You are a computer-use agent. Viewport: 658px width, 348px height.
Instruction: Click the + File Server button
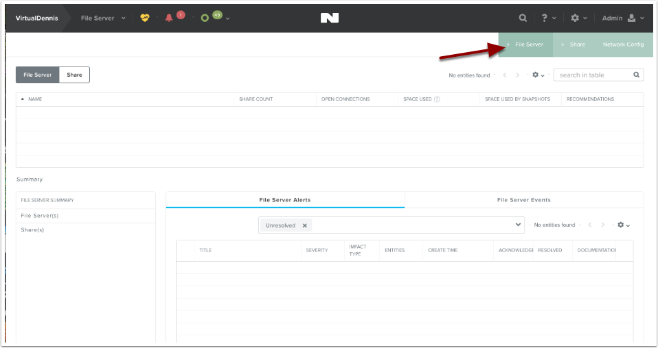pyautogui.click(x=525, y=45)
